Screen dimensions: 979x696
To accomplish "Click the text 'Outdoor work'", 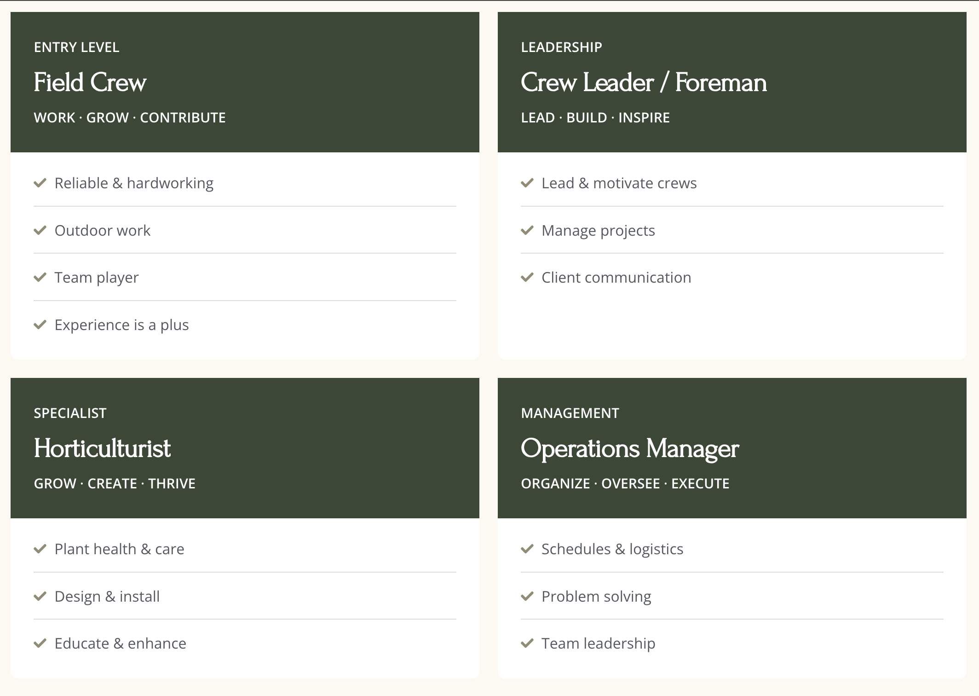I will coord(103,230).
